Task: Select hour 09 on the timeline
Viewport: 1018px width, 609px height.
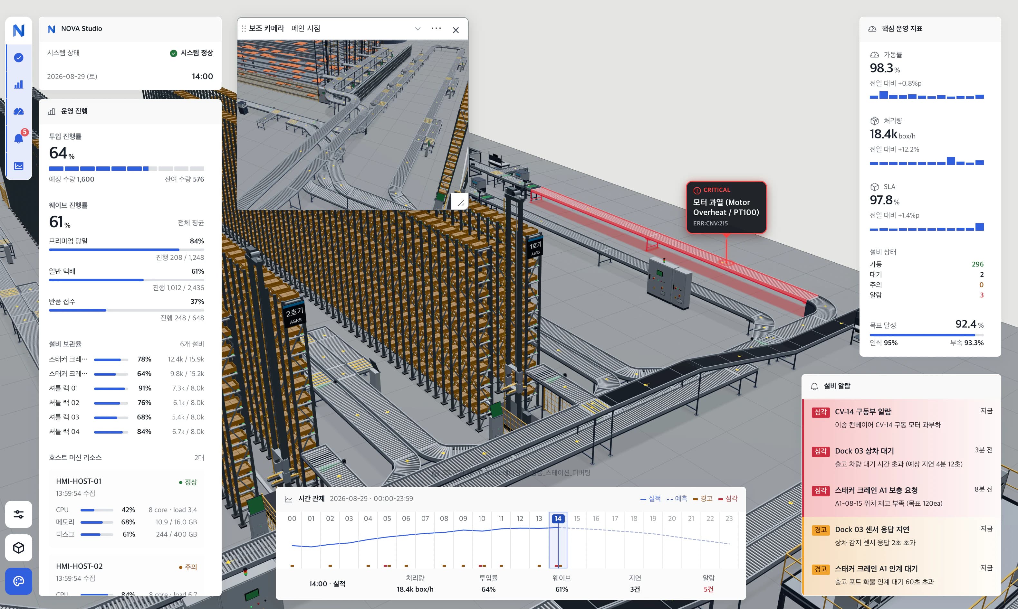Action: pyautogui.click(x=463, y=519)
